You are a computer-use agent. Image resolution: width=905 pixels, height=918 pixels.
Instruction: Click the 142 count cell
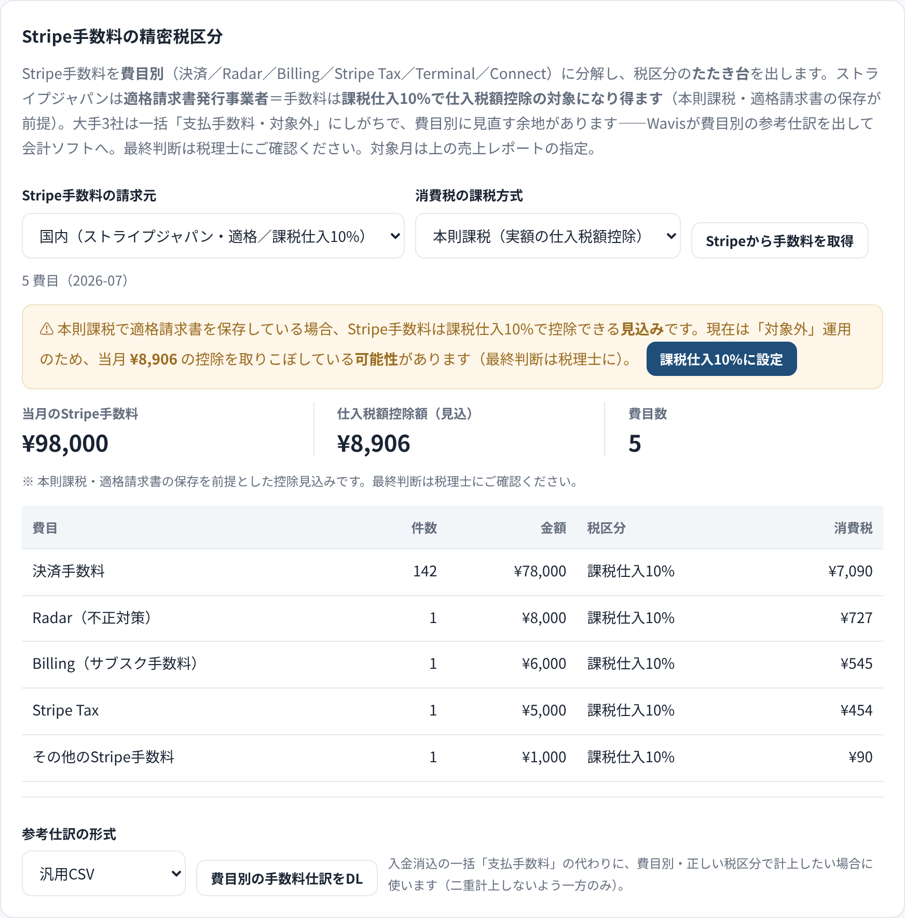(425, 571)
